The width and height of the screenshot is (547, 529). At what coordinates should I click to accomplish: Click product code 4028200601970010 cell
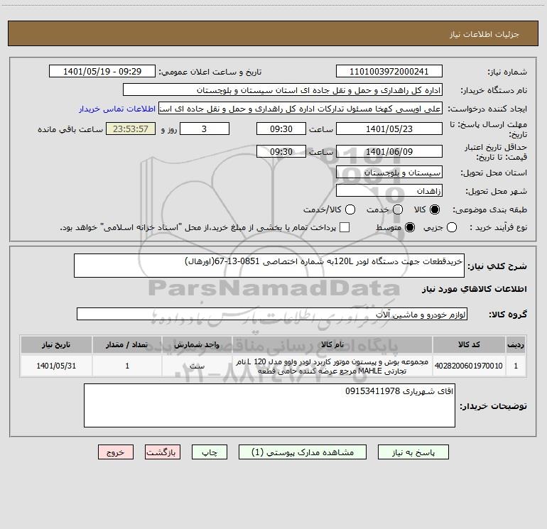(469, 366)
